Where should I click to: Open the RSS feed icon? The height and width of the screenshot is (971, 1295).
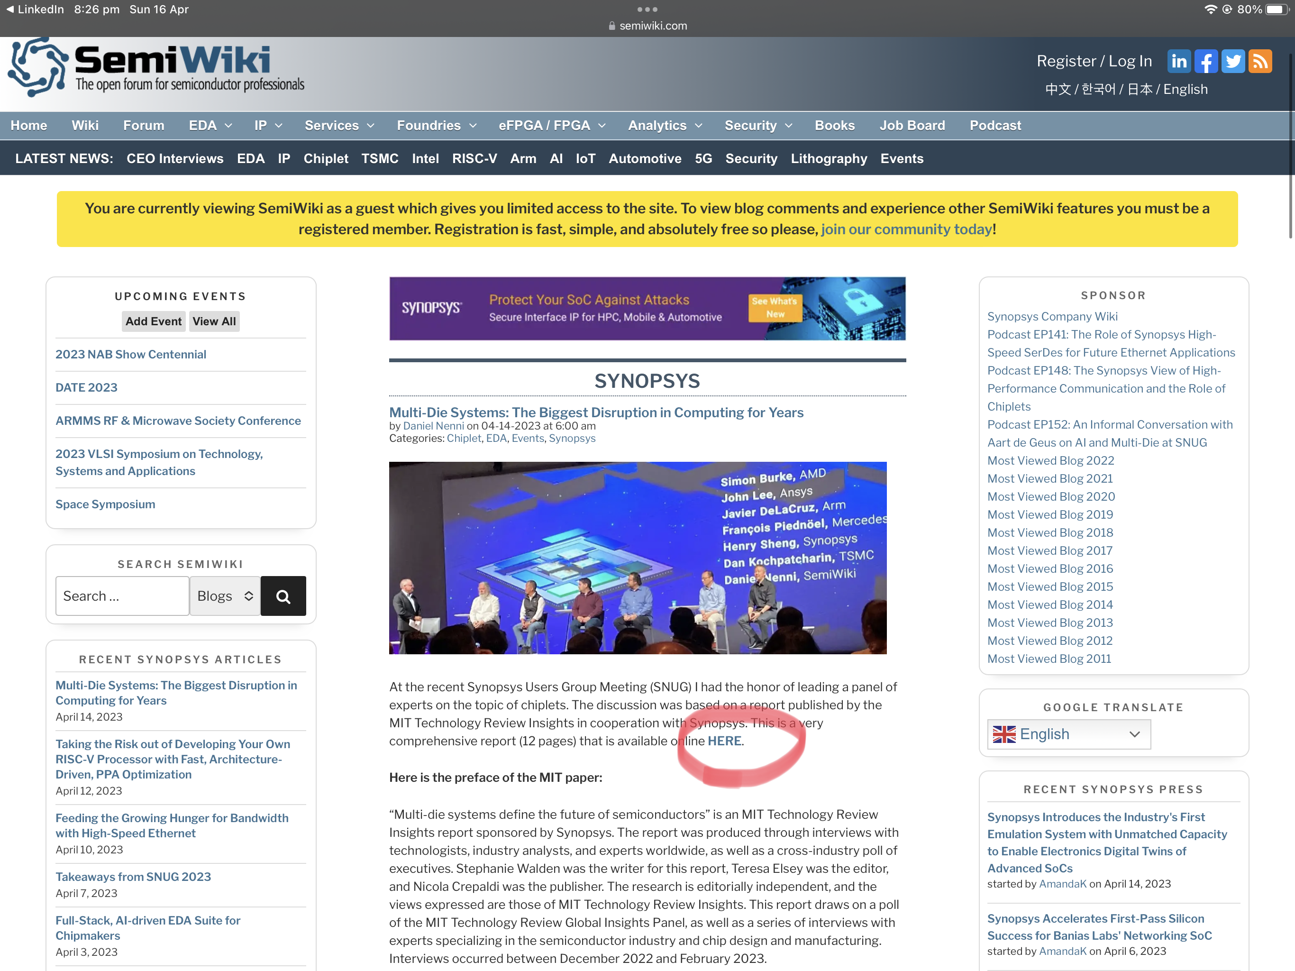1260,62
